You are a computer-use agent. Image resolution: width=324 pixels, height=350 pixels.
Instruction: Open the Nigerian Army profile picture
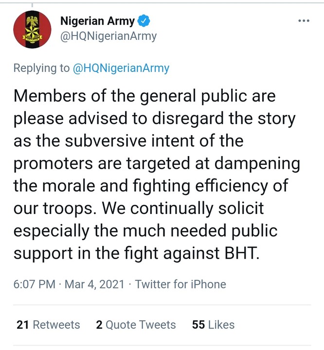[x=32, y=29]
